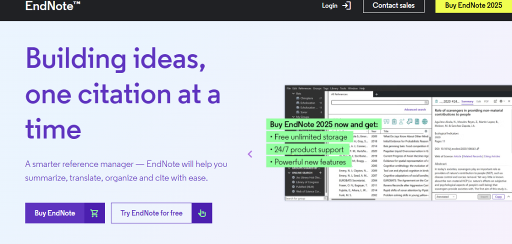Click the column settings gear icon
The image size is (512, 244).
pos(426,131)
